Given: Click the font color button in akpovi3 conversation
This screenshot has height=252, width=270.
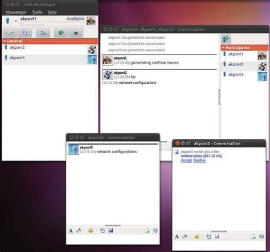Looking at the screenshot, I should (79, 231).
